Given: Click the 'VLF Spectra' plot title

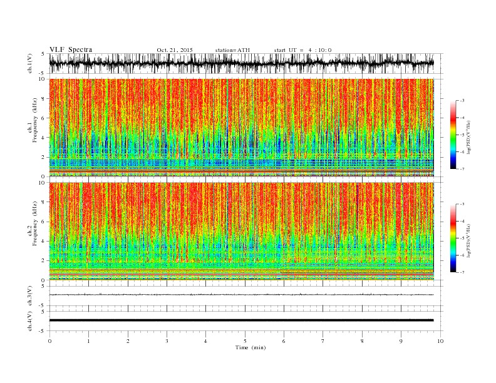Looking at the screenshot, I should click(71, 49).
